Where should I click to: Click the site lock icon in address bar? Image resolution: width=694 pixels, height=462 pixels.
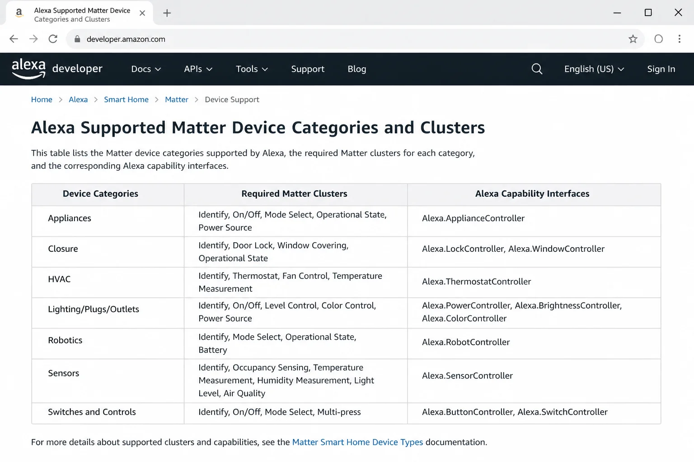77,39
